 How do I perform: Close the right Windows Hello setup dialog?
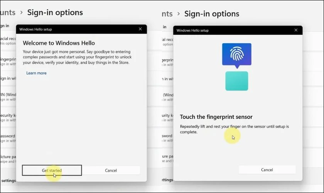[x=296, y=30]
